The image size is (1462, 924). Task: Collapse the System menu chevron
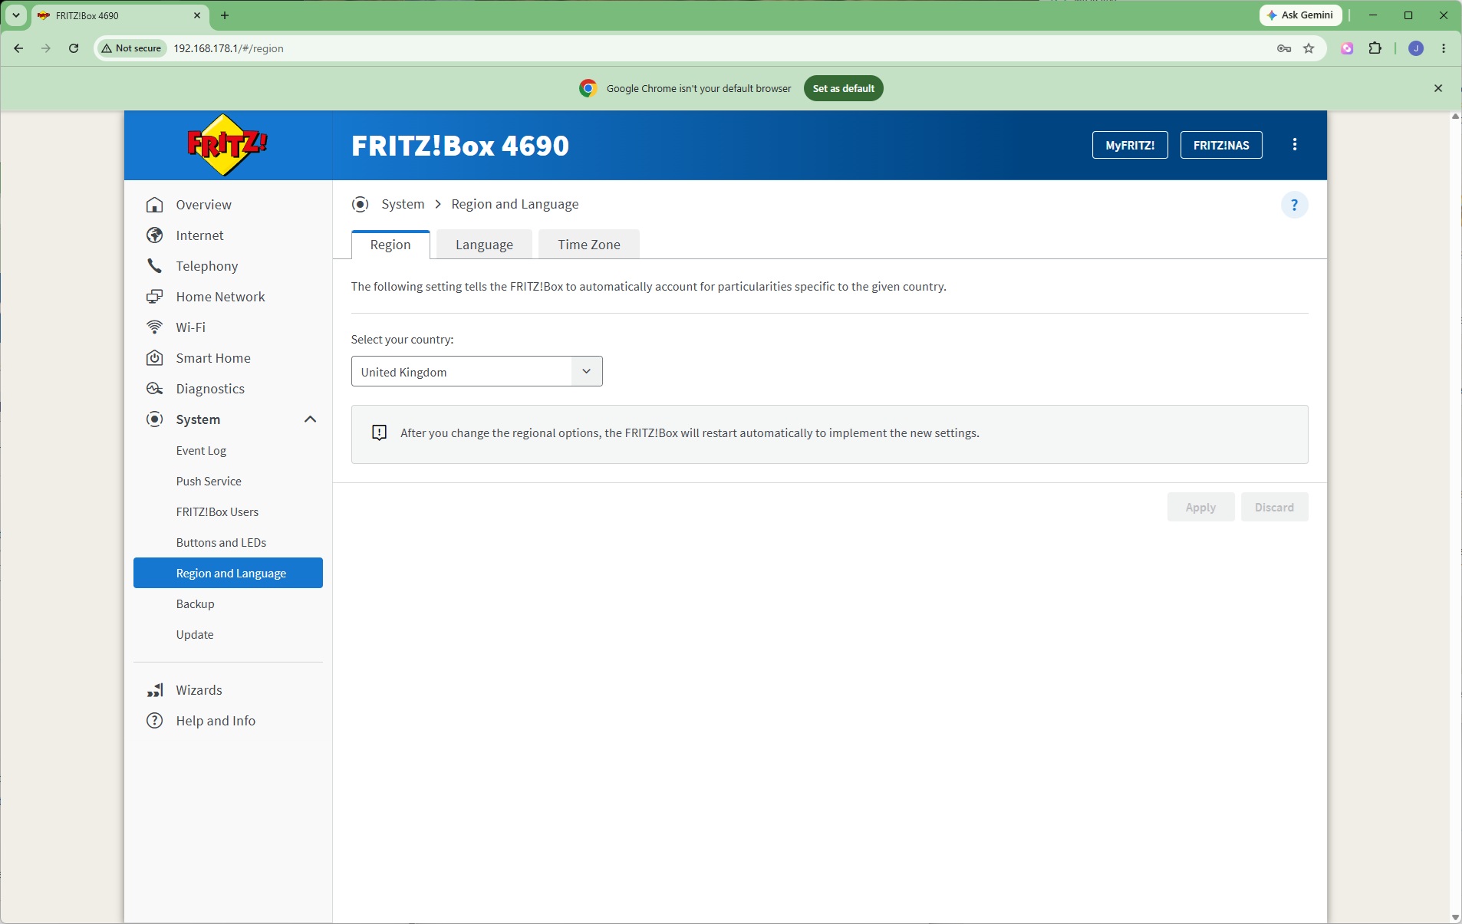(x=310, y=419)
